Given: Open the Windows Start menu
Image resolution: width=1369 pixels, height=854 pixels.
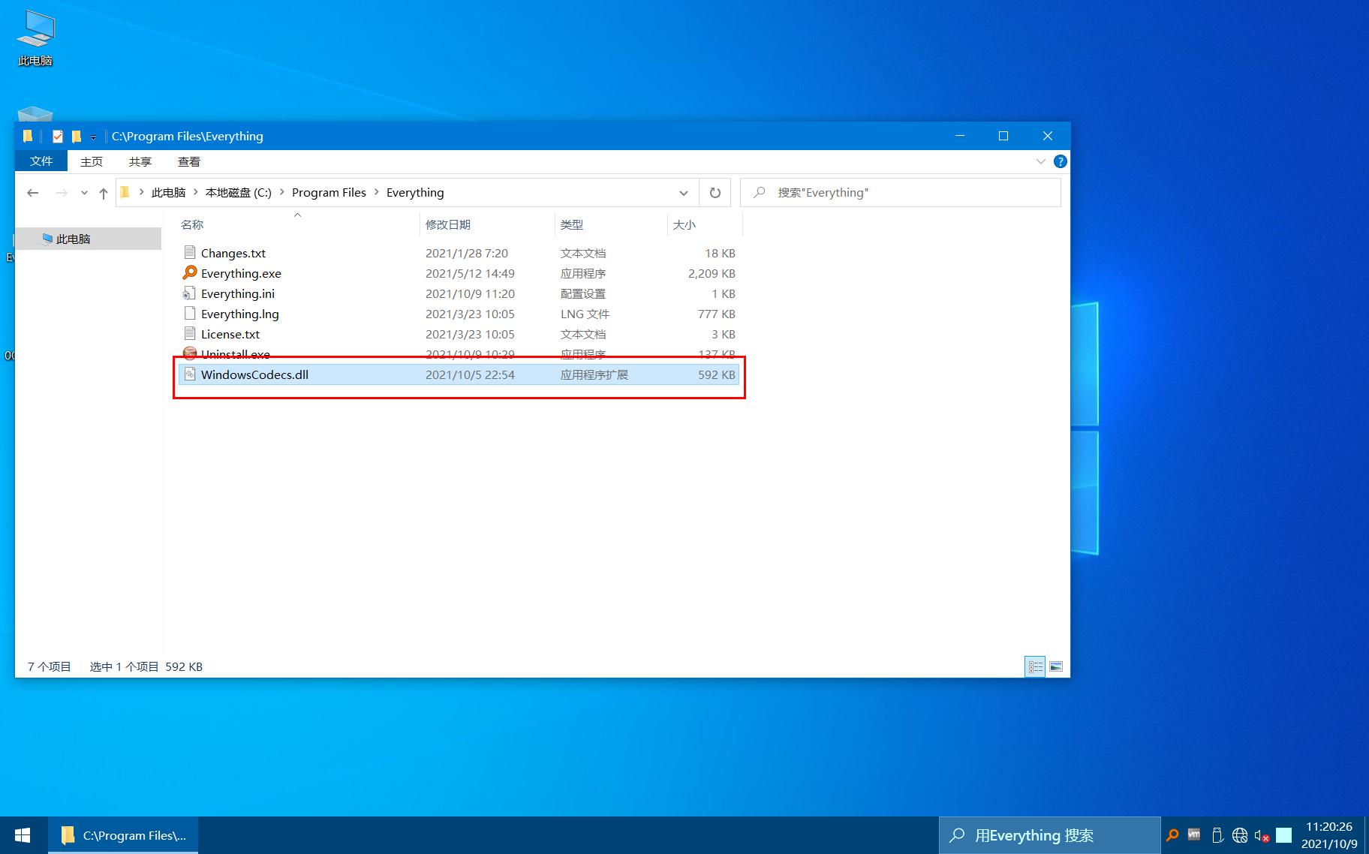Looking at the screenshot, I should [23, 835].
